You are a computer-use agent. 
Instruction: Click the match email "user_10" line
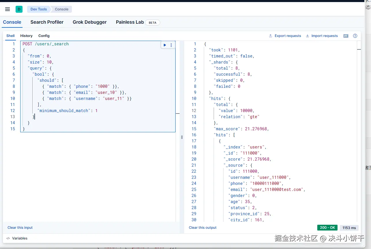84,92
